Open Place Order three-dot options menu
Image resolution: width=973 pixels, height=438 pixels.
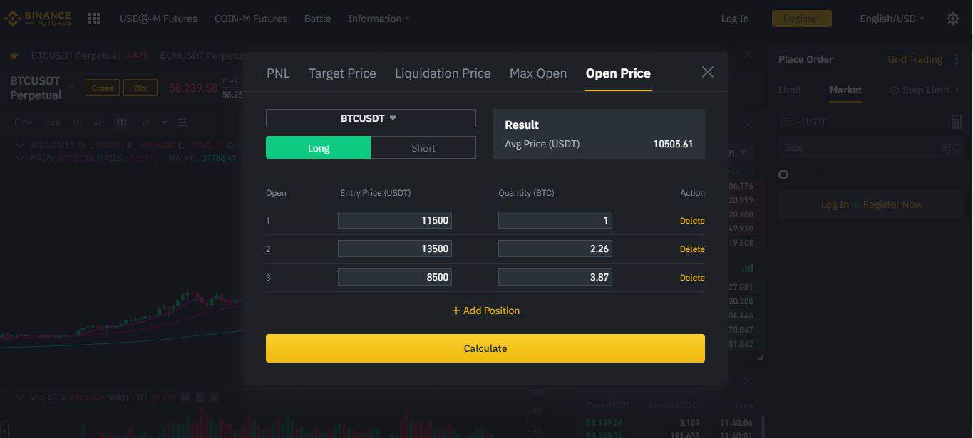[957, 60]
